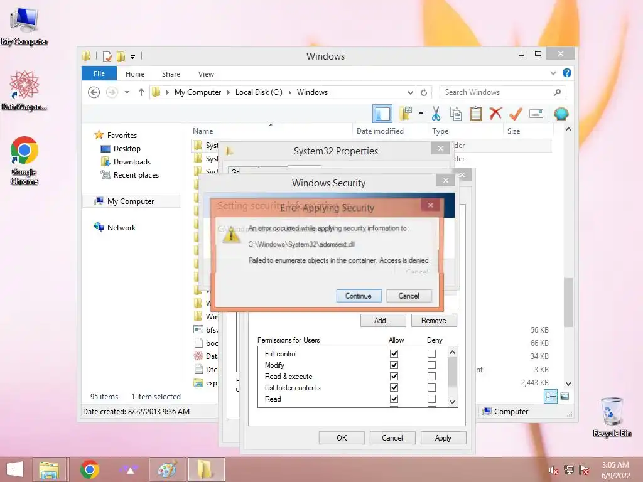This screenshot has width=643, height=482.
Task: Click the Cut scissors icon
Action: pos(436,114)
